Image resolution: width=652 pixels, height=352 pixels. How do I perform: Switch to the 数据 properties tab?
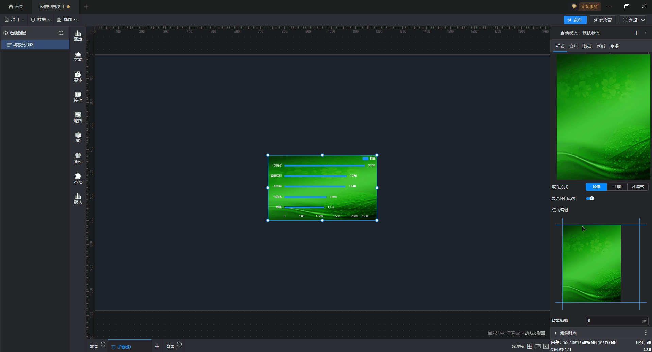click(587, 46)
